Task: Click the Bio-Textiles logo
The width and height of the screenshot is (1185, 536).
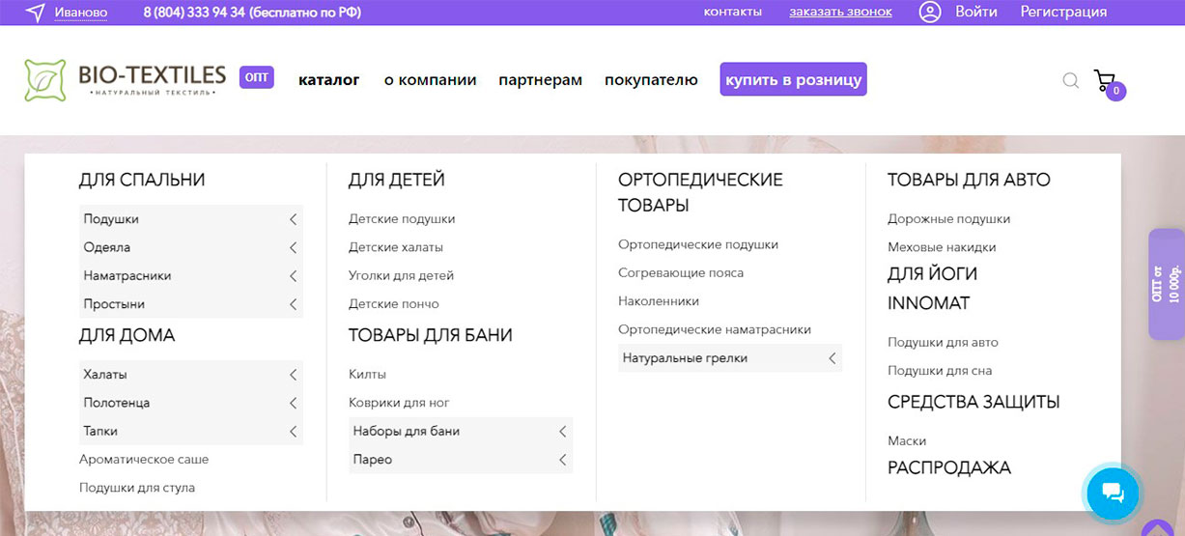Action: [126, 80]
